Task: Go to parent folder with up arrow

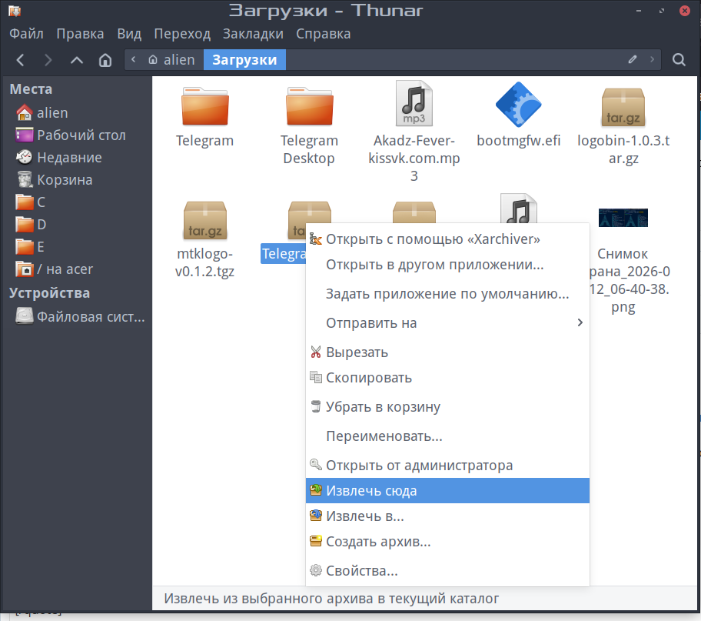Action: 77,60
